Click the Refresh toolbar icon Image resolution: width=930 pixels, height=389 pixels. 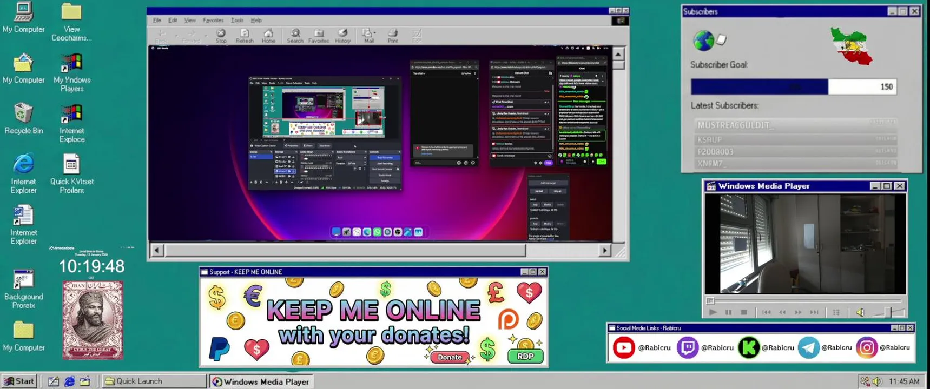pos(245,36)
